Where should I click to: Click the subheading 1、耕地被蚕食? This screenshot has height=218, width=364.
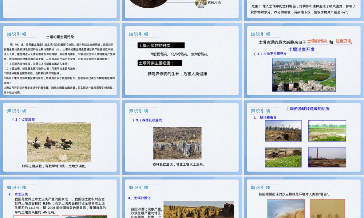(x=265, y=117)
